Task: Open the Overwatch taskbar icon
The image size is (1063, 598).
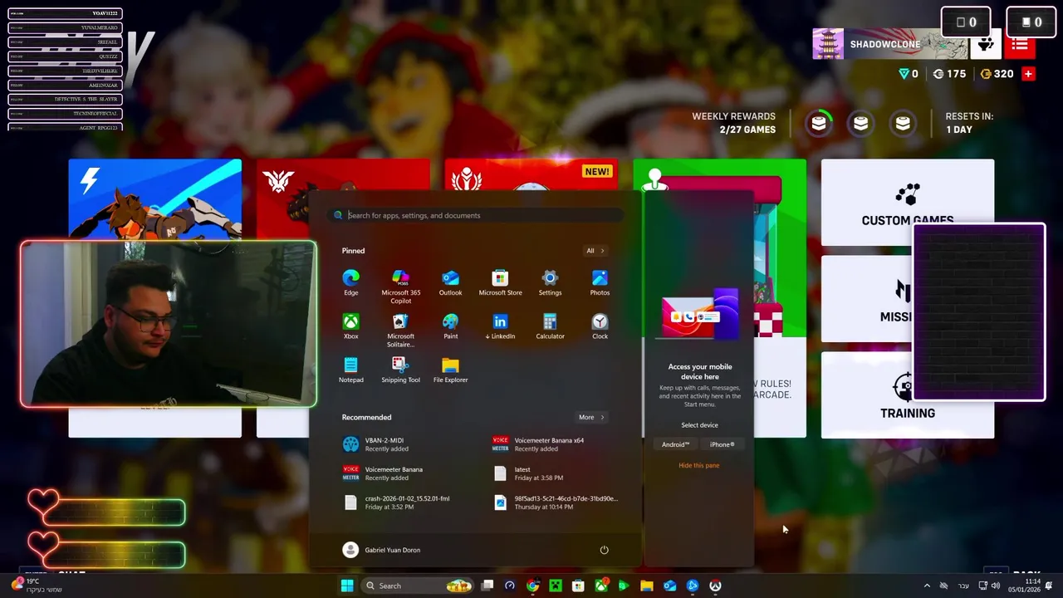Action: coord(715,586)
